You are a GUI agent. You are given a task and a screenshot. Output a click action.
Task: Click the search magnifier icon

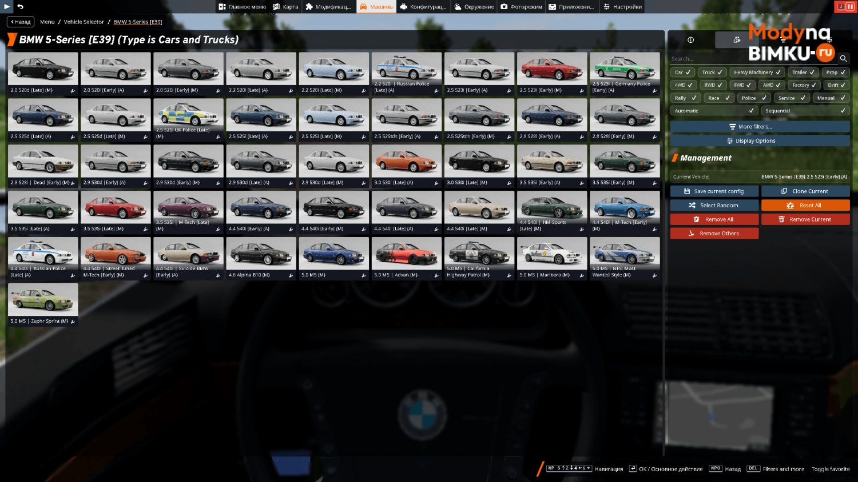coord(843,58)
